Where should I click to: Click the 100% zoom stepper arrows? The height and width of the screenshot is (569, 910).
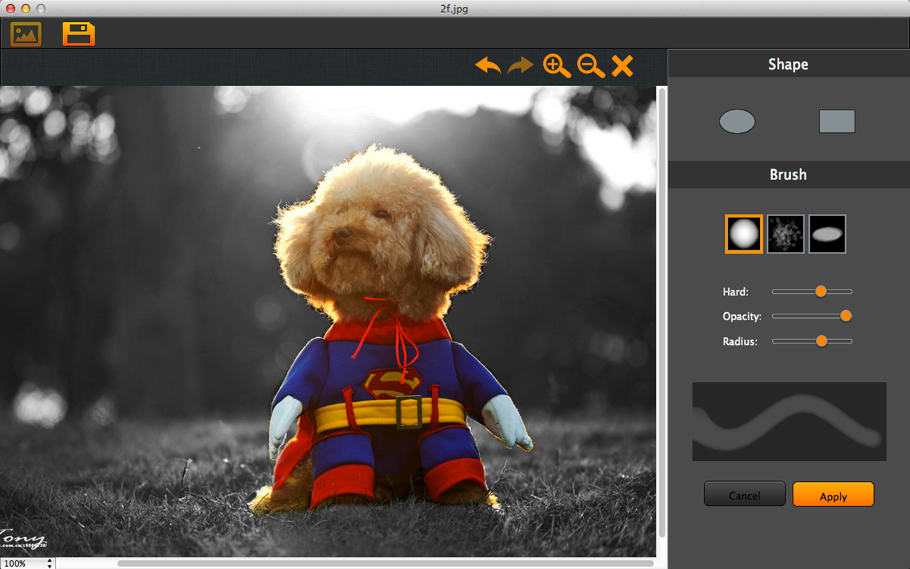(x=50, y=563)
